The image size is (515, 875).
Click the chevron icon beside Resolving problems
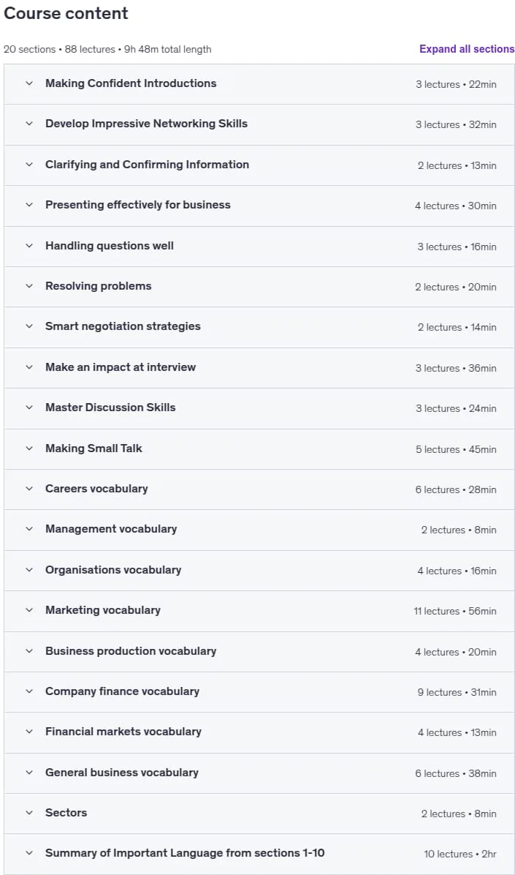click(x=29, y=286)
